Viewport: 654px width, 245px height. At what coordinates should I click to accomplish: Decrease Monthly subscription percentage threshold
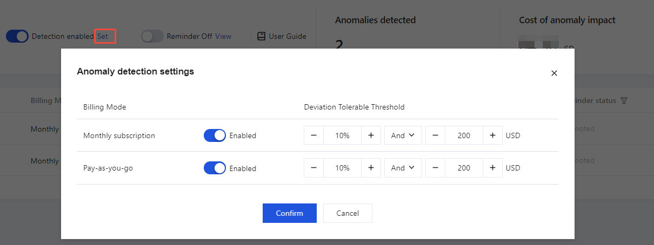click(313, 135)
